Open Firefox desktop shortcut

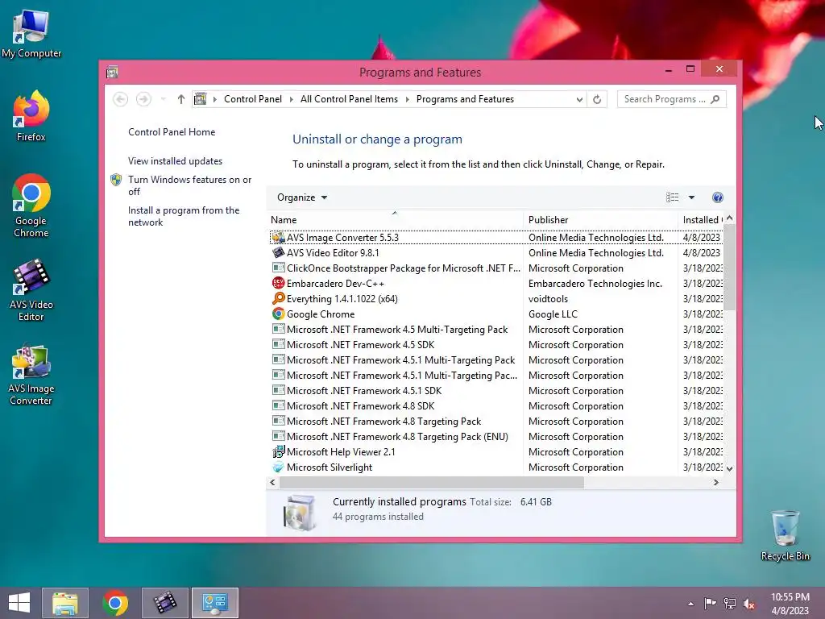31,116
